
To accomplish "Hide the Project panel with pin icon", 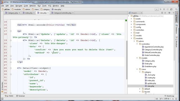I will [x=173, y=13].
